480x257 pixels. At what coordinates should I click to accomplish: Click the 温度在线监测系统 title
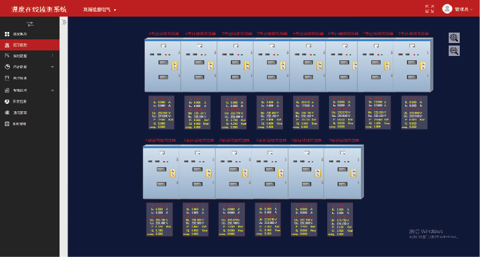click(x=39, y=9)
